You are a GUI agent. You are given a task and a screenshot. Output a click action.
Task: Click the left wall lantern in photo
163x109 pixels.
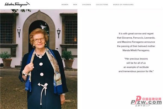[x=19, y=32]
